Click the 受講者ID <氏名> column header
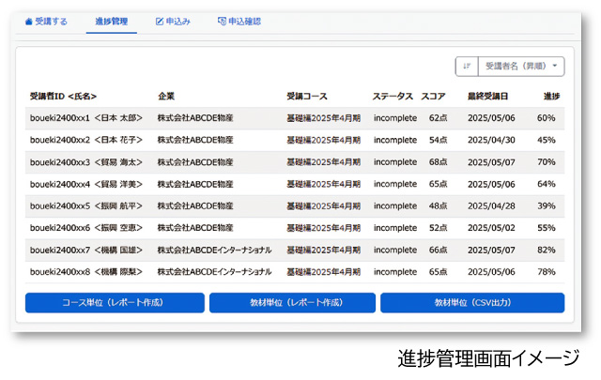The image size is (601, 380). (63, 96)
